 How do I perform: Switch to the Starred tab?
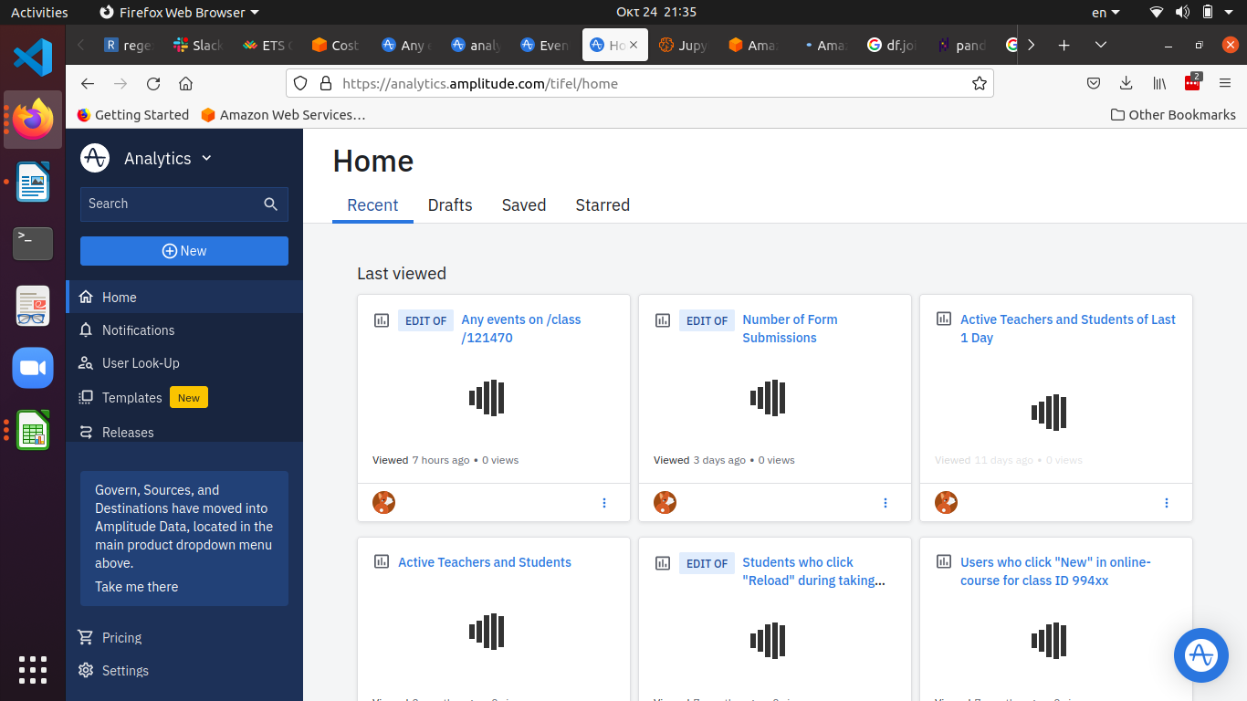click(603, 205)
